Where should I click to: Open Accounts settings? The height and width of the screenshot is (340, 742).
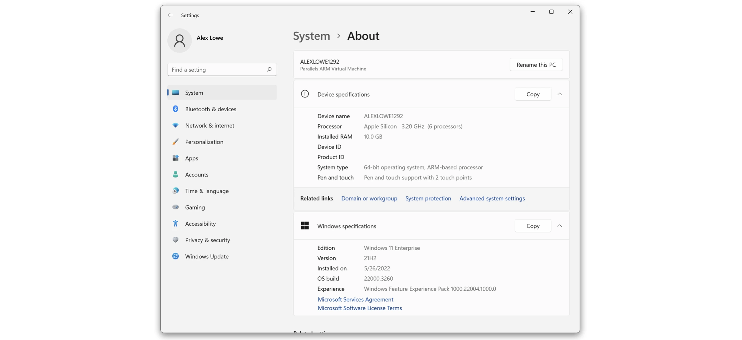point(197,174)
